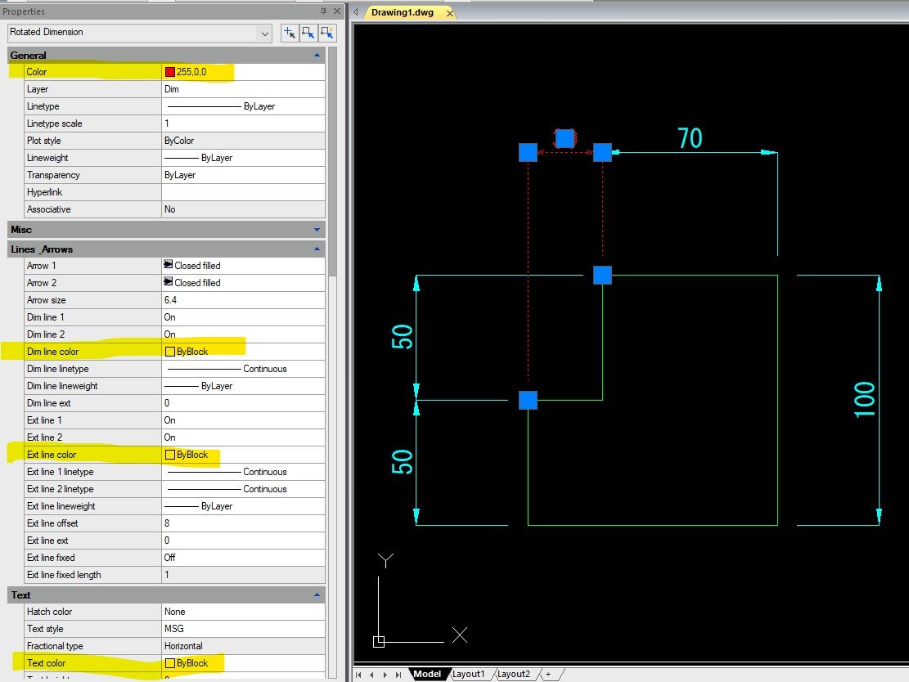This screenshot has width=909, height=682.
Task: Pin the Properties panel with pushpin icon
Action: pos(323,11)
